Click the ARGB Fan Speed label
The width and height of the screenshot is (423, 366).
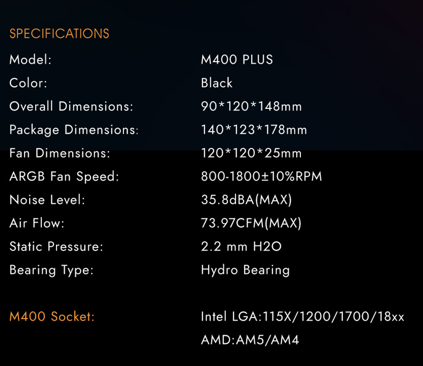[x=64, y=177]
